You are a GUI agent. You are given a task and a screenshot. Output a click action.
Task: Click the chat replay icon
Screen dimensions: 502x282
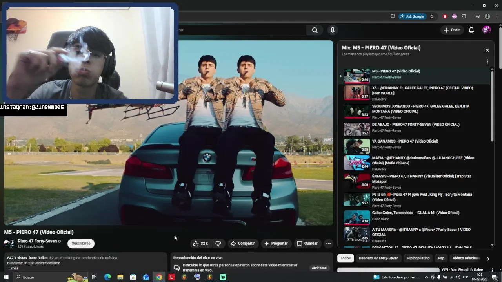point(176,268)
